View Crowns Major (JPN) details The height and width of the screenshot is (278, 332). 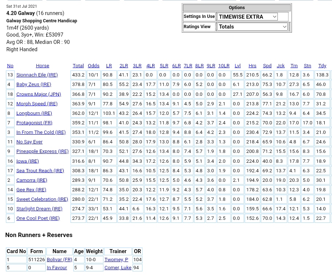(38, 94)
